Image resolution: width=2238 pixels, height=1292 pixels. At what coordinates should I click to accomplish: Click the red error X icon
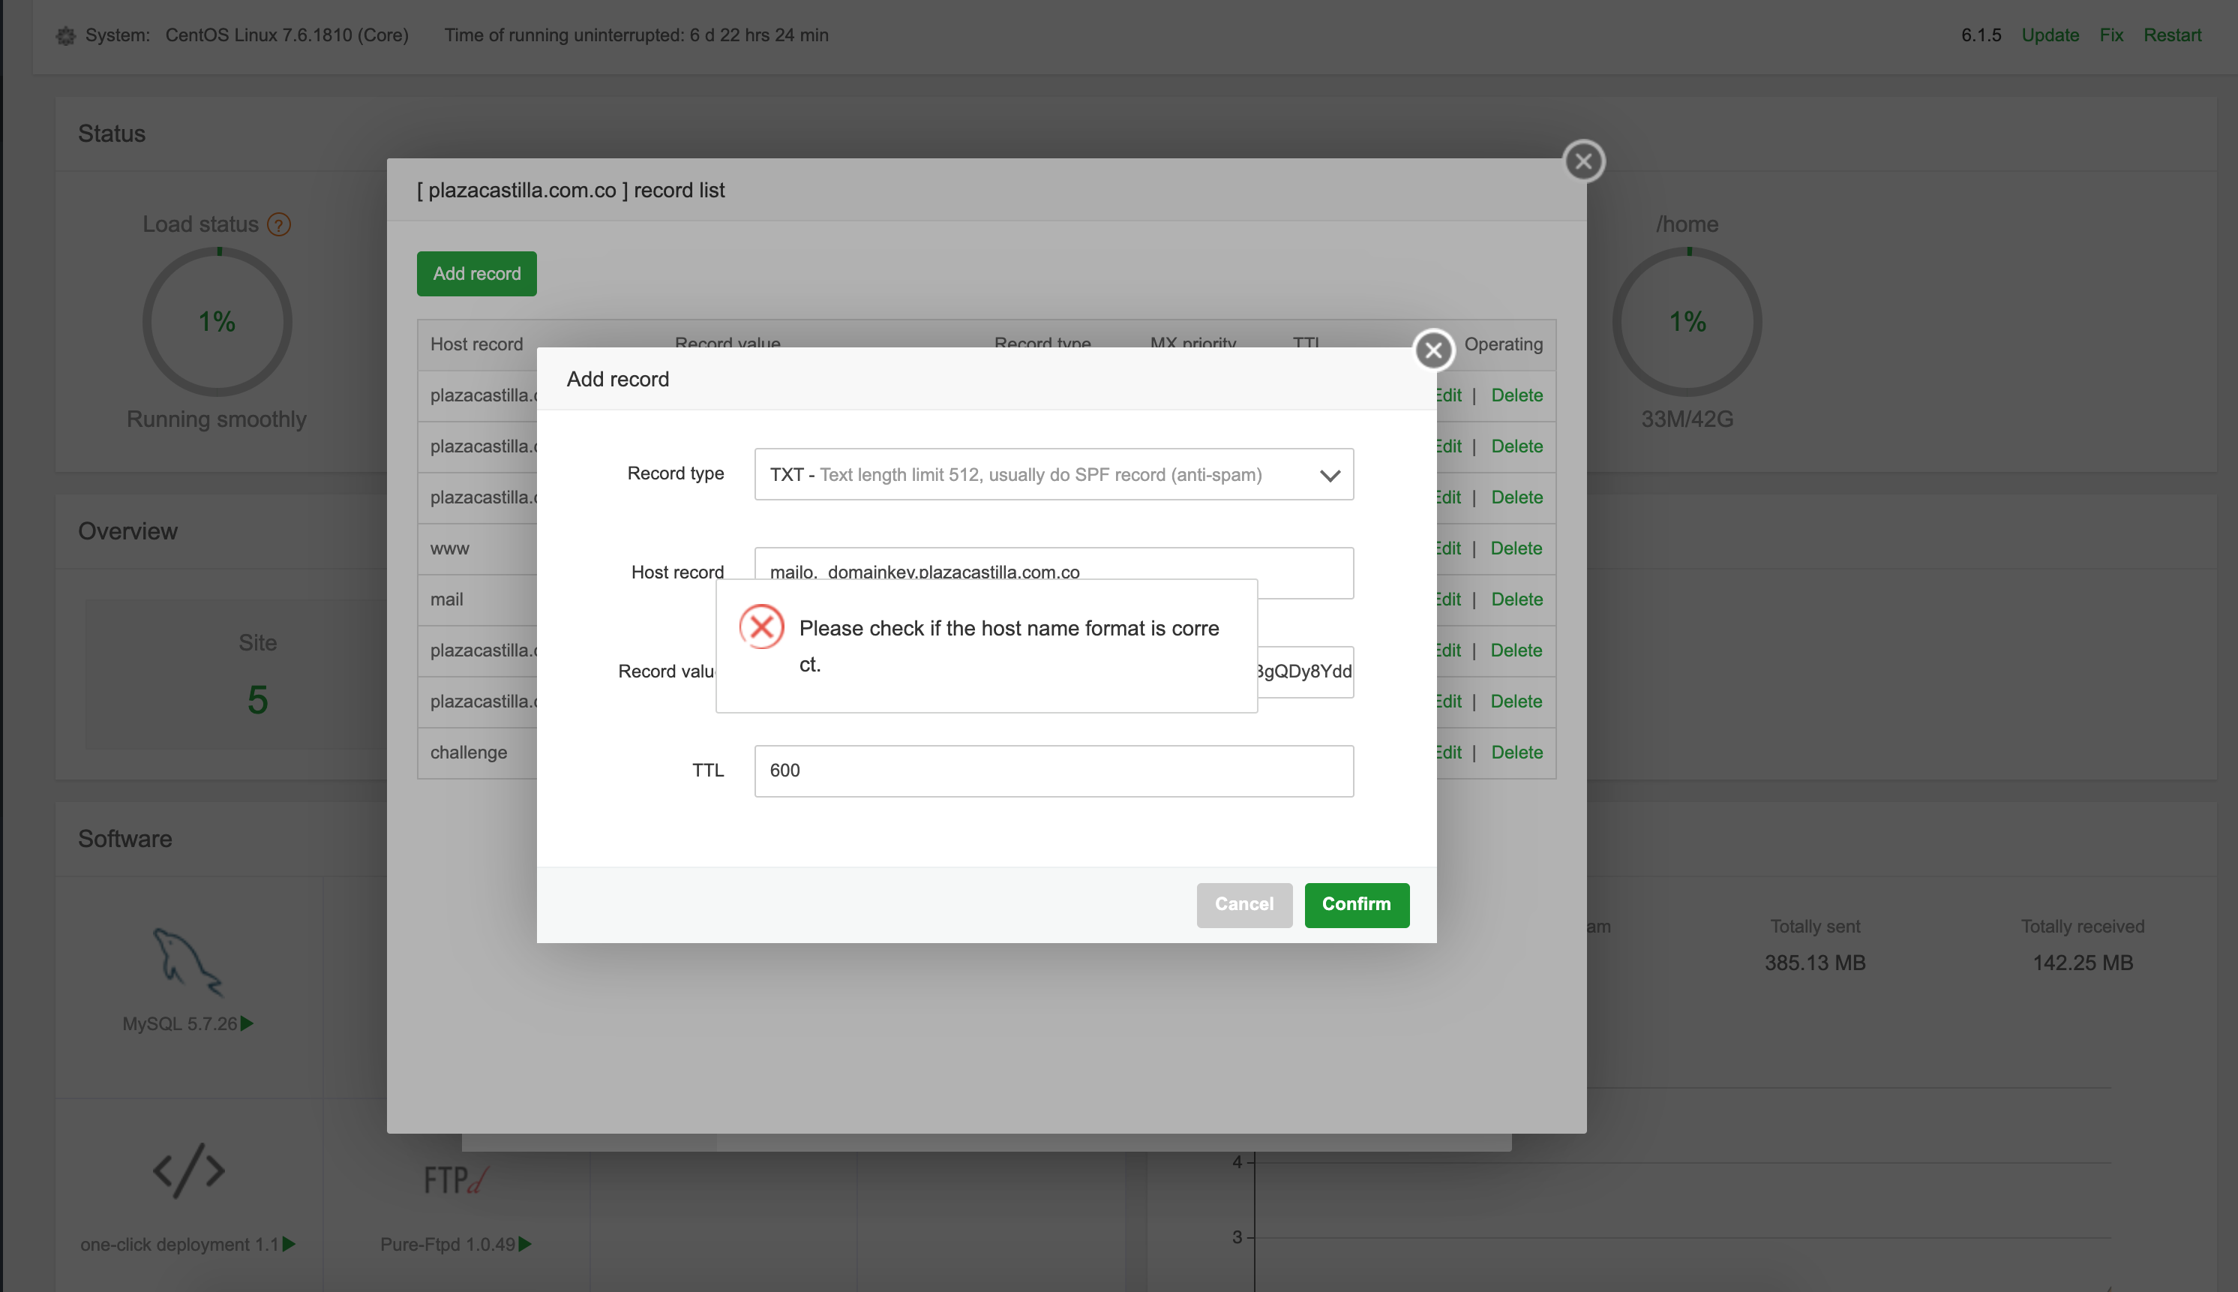click(x=761, y=627)
